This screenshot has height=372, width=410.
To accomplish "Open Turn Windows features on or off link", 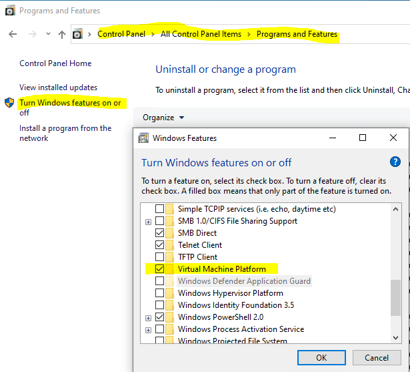I will pyautogui.click(x=70, y=108).
